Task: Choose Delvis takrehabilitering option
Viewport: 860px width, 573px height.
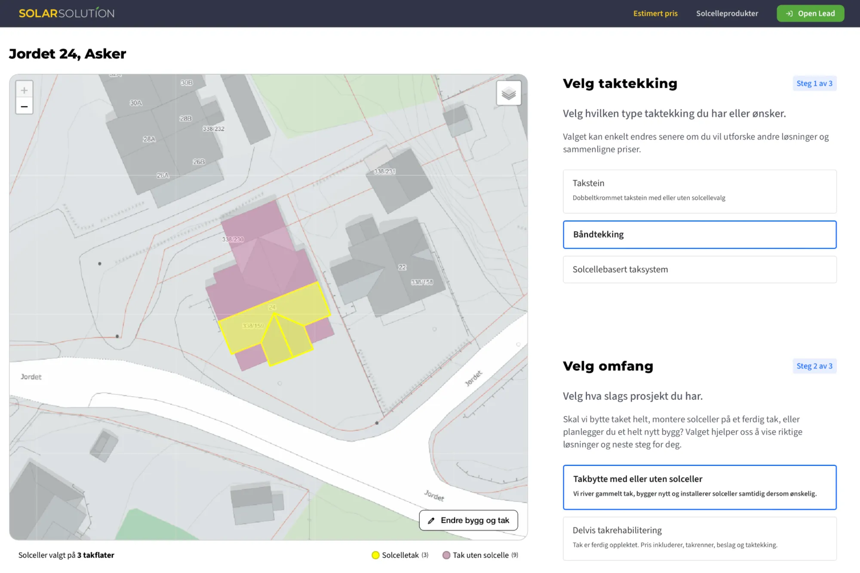Action: (699, 538)
